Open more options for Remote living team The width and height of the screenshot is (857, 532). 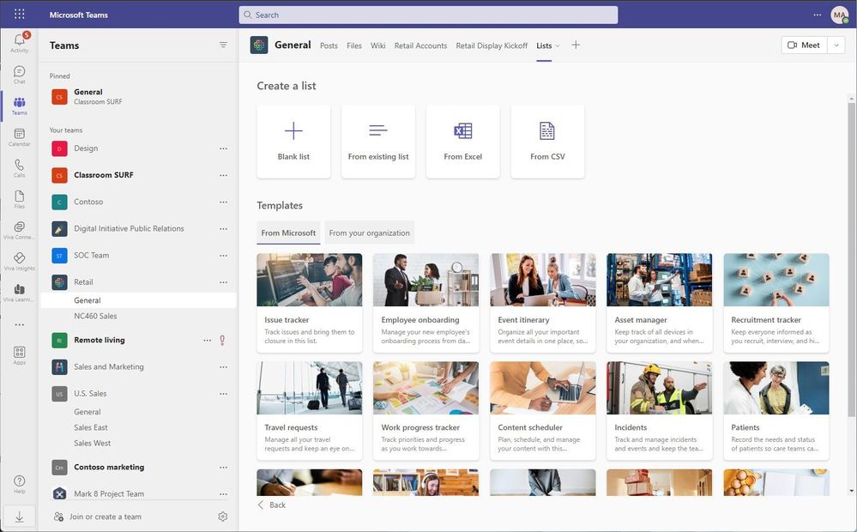207,340
